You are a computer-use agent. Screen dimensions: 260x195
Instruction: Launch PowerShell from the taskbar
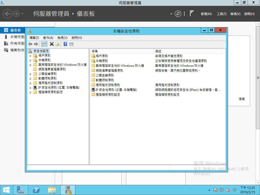point(36,190)
